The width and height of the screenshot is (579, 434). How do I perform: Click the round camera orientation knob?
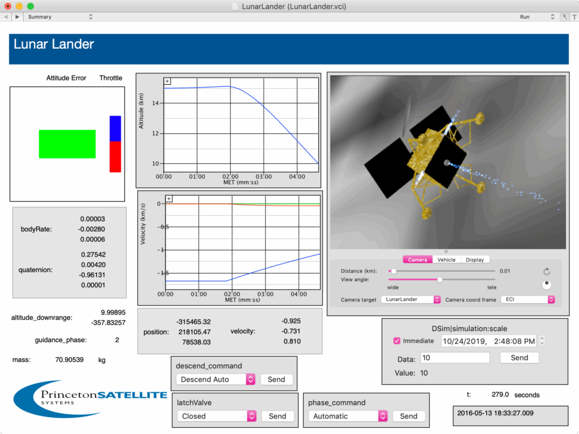click(547, 285)
